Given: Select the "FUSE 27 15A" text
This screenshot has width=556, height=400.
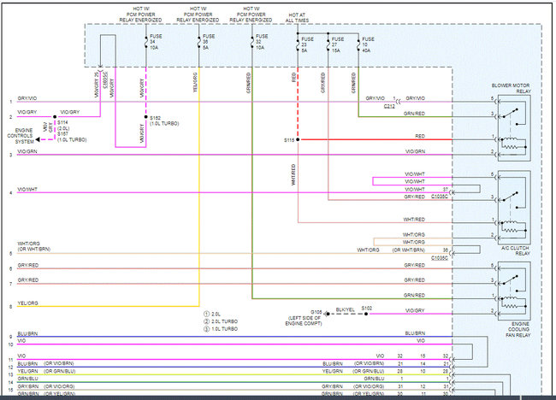Looking at the screenshot, I should [x=338, y=44].
